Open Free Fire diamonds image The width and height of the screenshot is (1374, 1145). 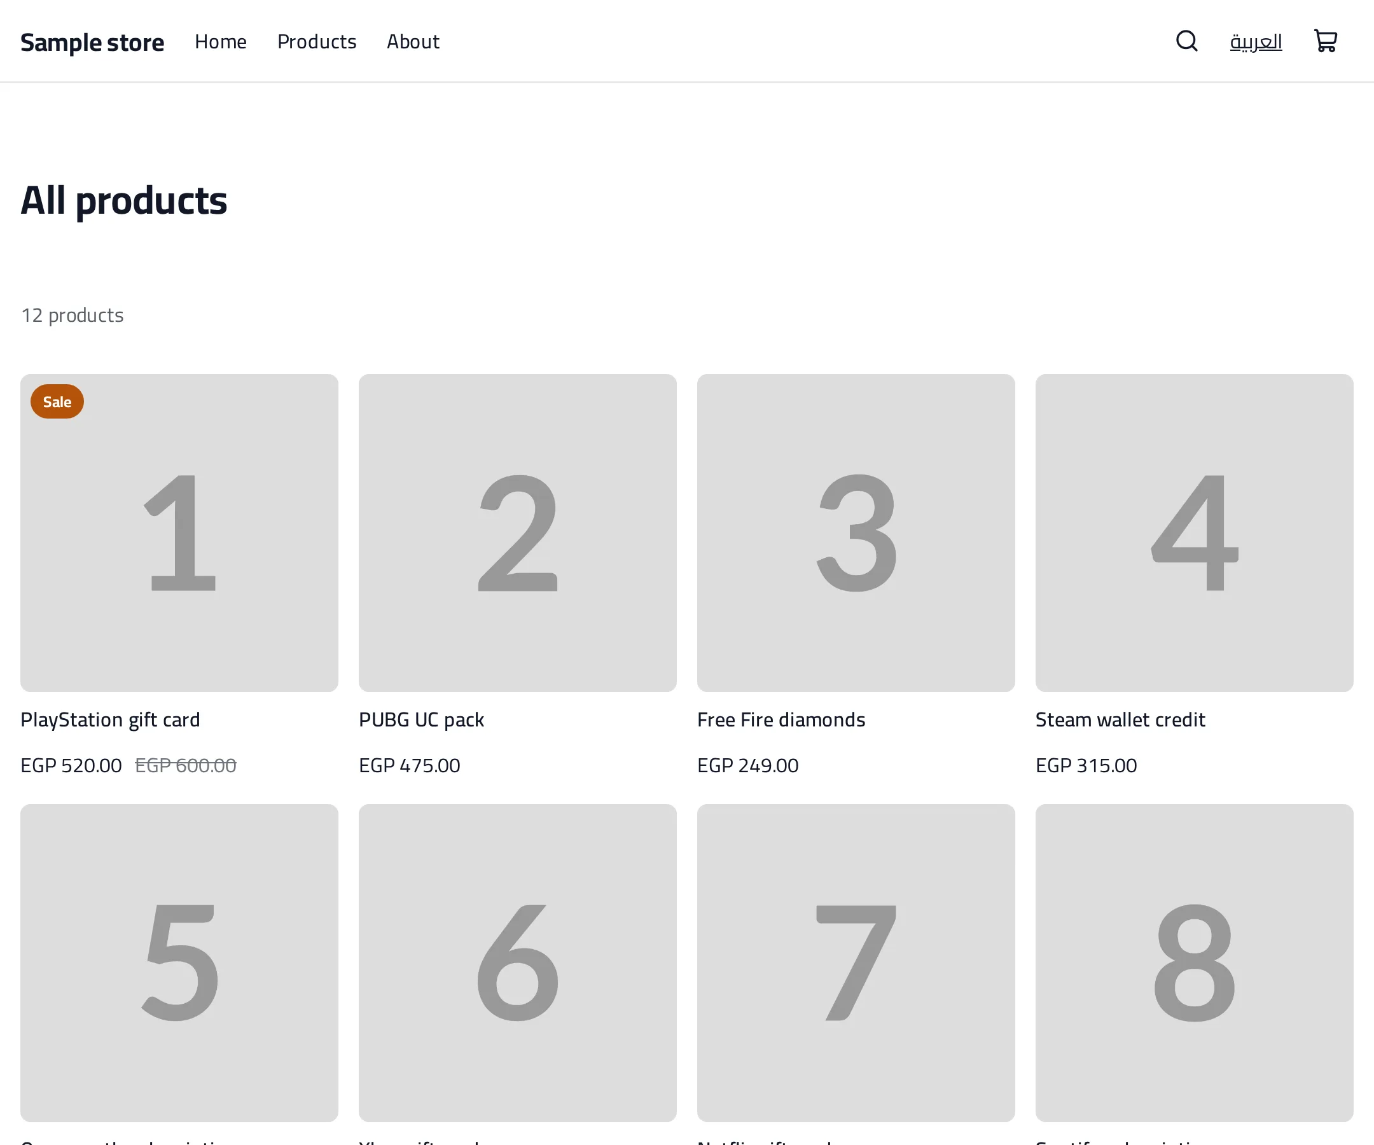[856, 532]
